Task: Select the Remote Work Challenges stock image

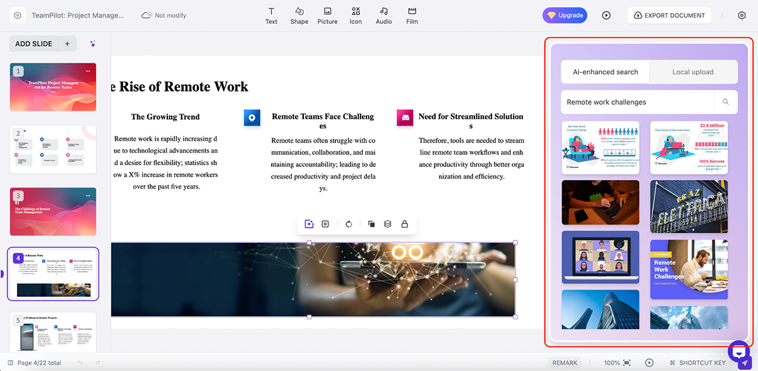Action: click(x=689, y=266)
